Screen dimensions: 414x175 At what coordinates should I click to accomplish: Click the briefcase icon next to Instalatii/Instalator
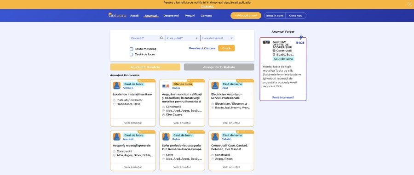pos(115,100)
